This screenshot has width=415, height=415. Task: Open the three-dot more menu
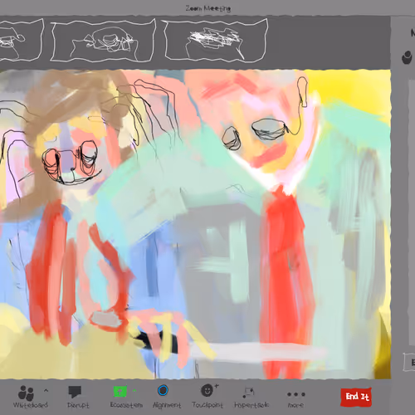(296, 394)
